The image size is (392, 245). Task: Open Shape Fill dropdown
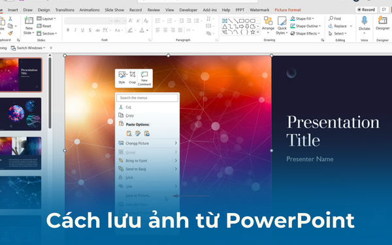(302, 18)
